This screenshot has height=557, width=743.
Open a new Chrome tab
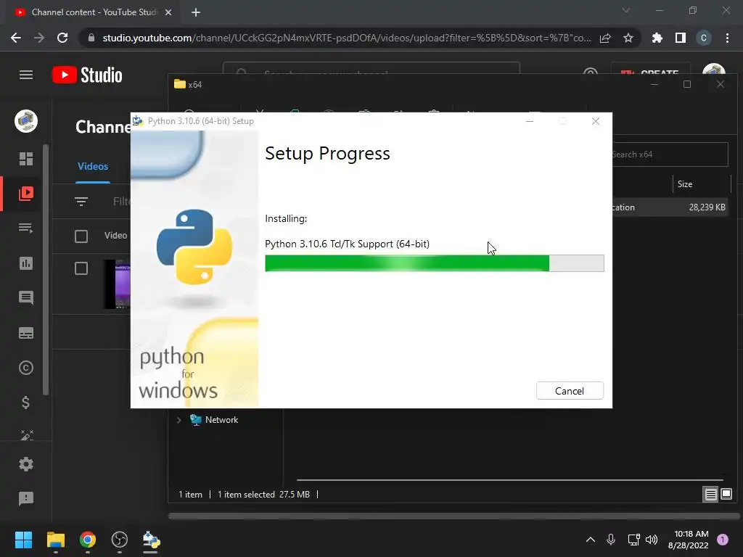pyautogui.click(x=196, y=12)
